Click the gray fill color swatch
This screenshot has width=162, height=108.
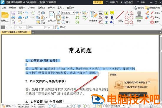(3, 27)
